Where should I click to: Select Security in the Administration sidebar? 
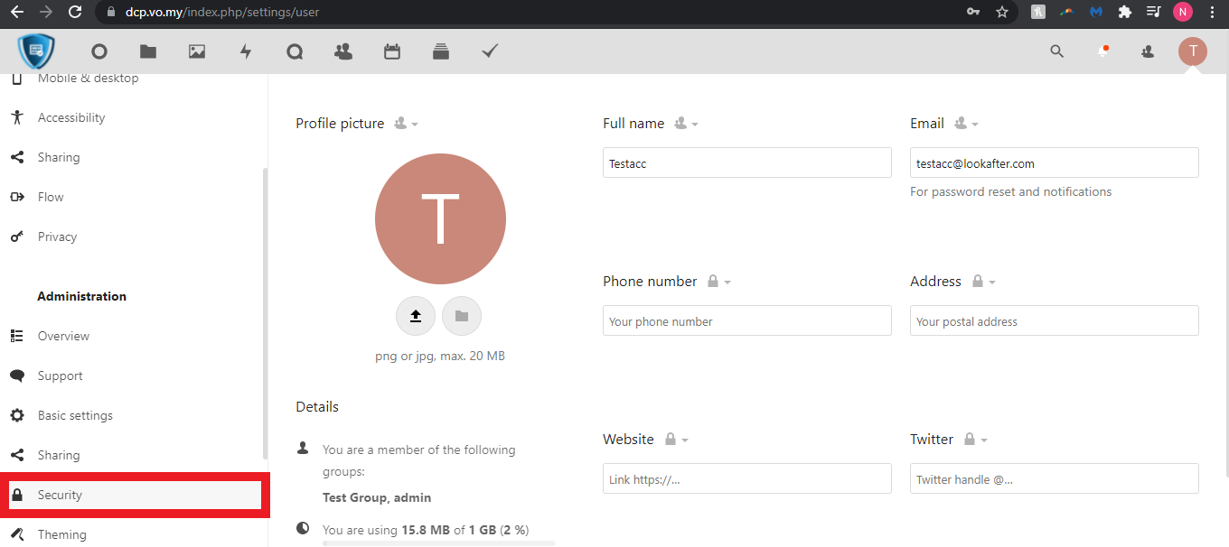tap(60, 495)
